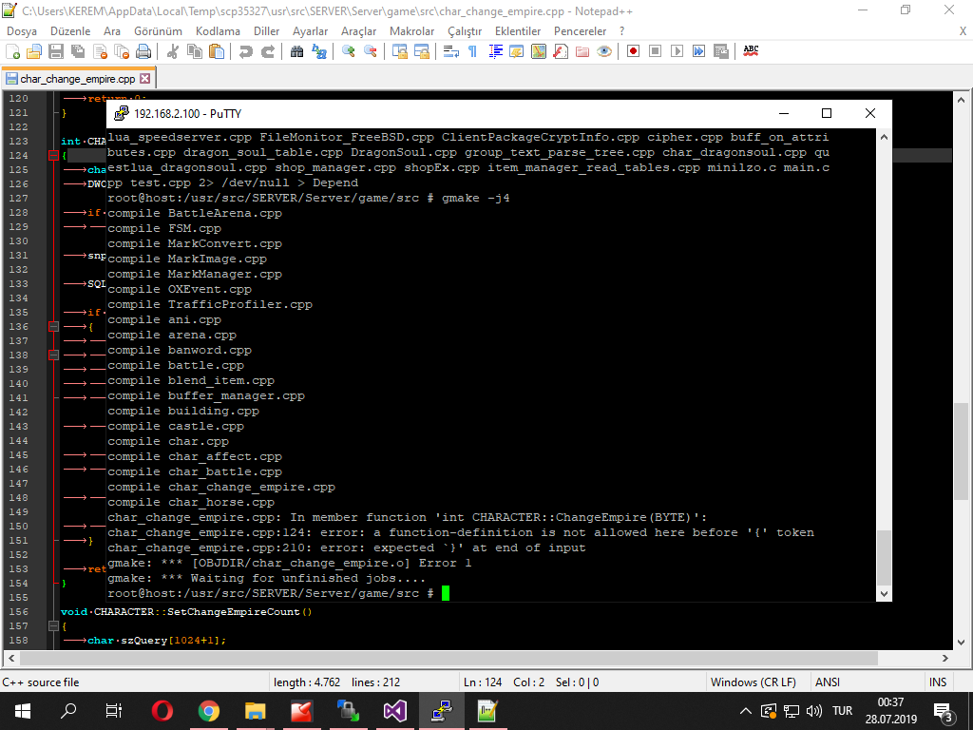973x730 pixels.
Task: Toggle the word wrap toolbar icon
Action: point(451,51)
